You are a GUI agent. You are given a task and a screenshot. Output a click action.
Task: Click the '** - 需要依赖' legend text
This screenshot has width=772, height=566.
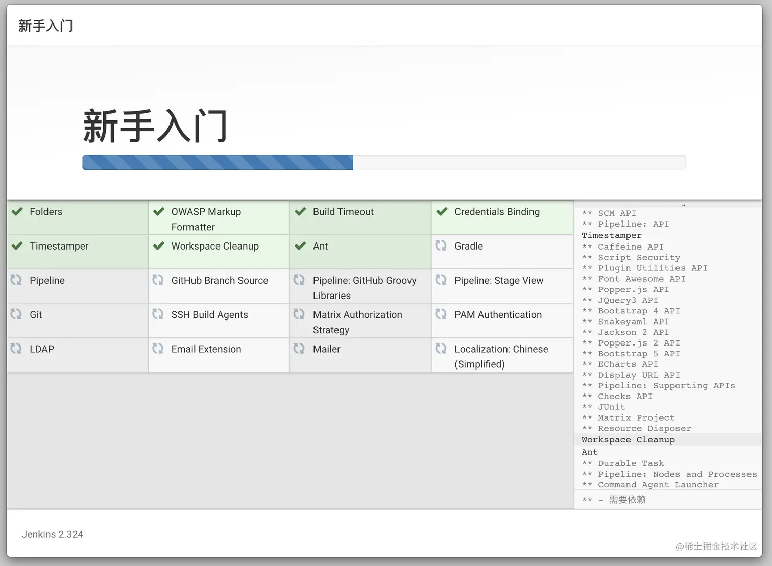coord(614,500)
